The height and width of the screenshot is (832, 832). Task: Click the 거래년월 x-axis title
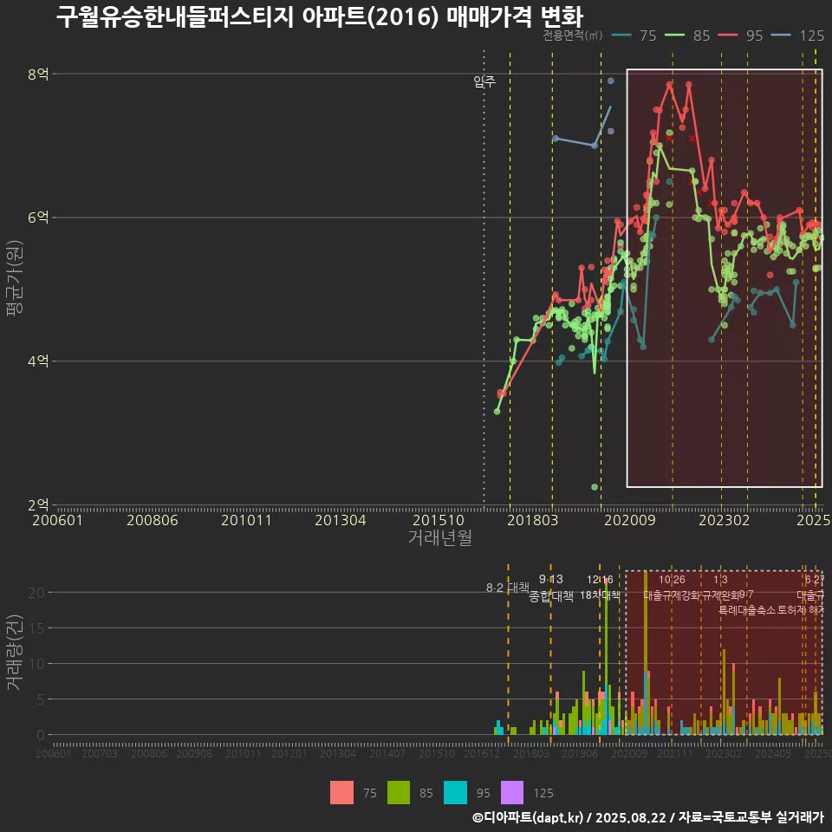[x=440, y=537]
